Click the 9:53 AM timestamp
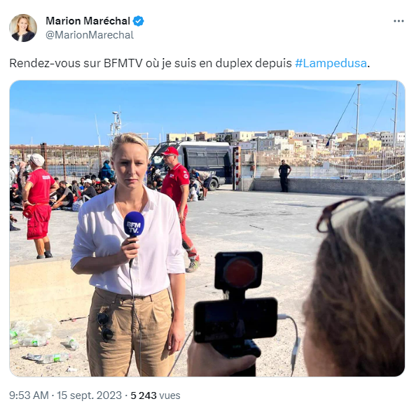 tap(29, 395)
